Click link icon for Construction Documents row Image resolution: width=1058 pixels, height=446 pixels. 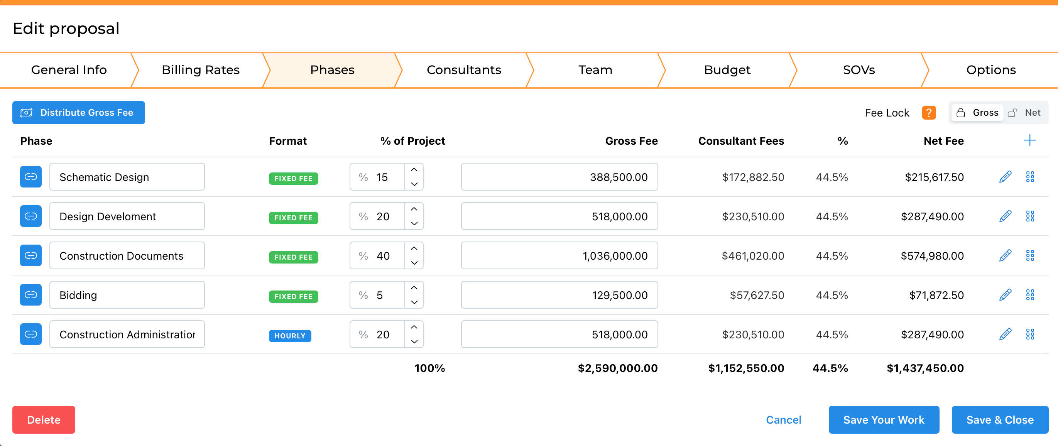click(x=31, y=255)
